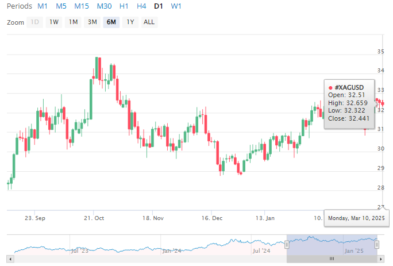393x266 pixels.
Task: Click the scrollbar right arrow
Action: click(381, 259)
